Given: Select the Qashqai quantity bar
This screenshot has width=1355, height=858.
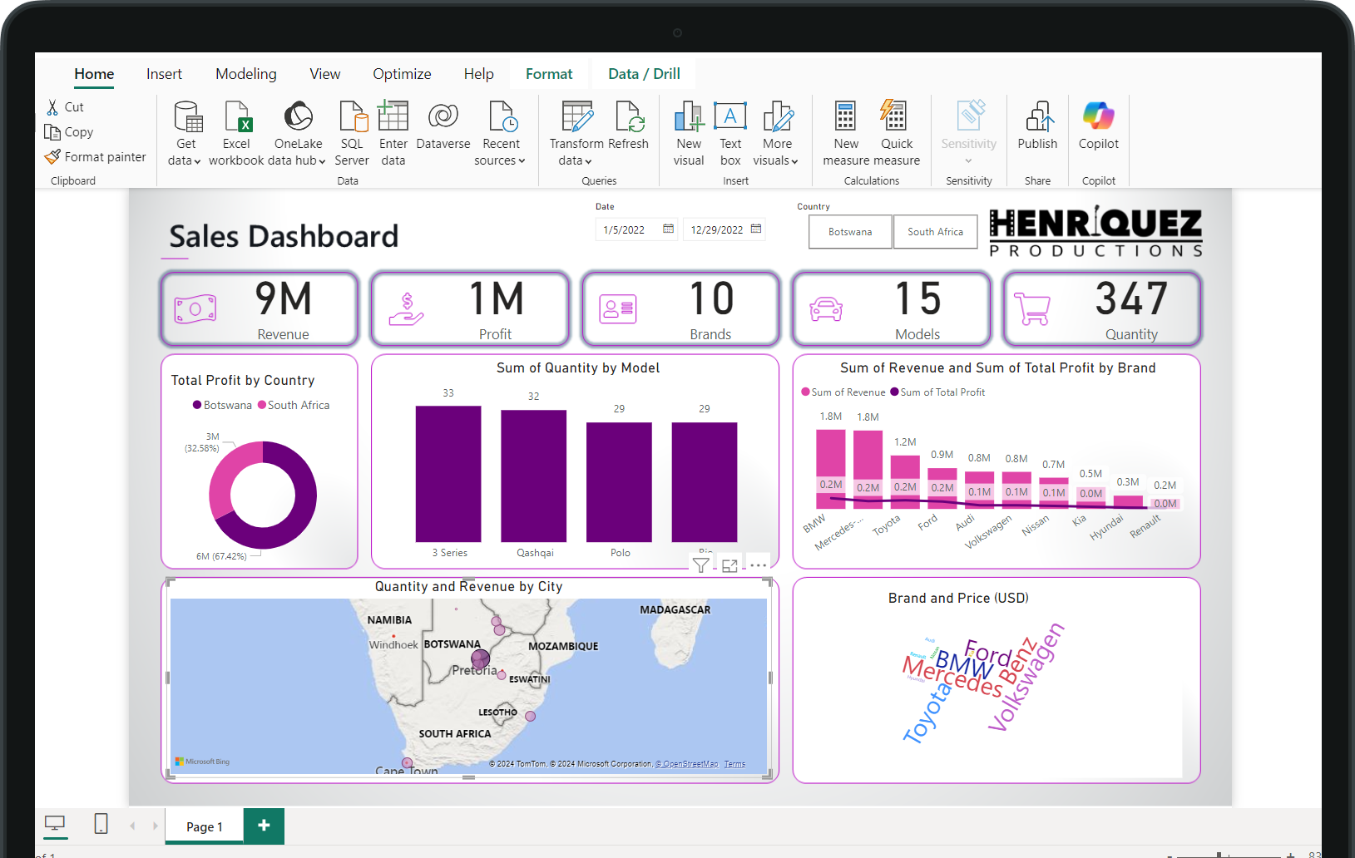Looking at the screenshot, I should tap(533, 476).
